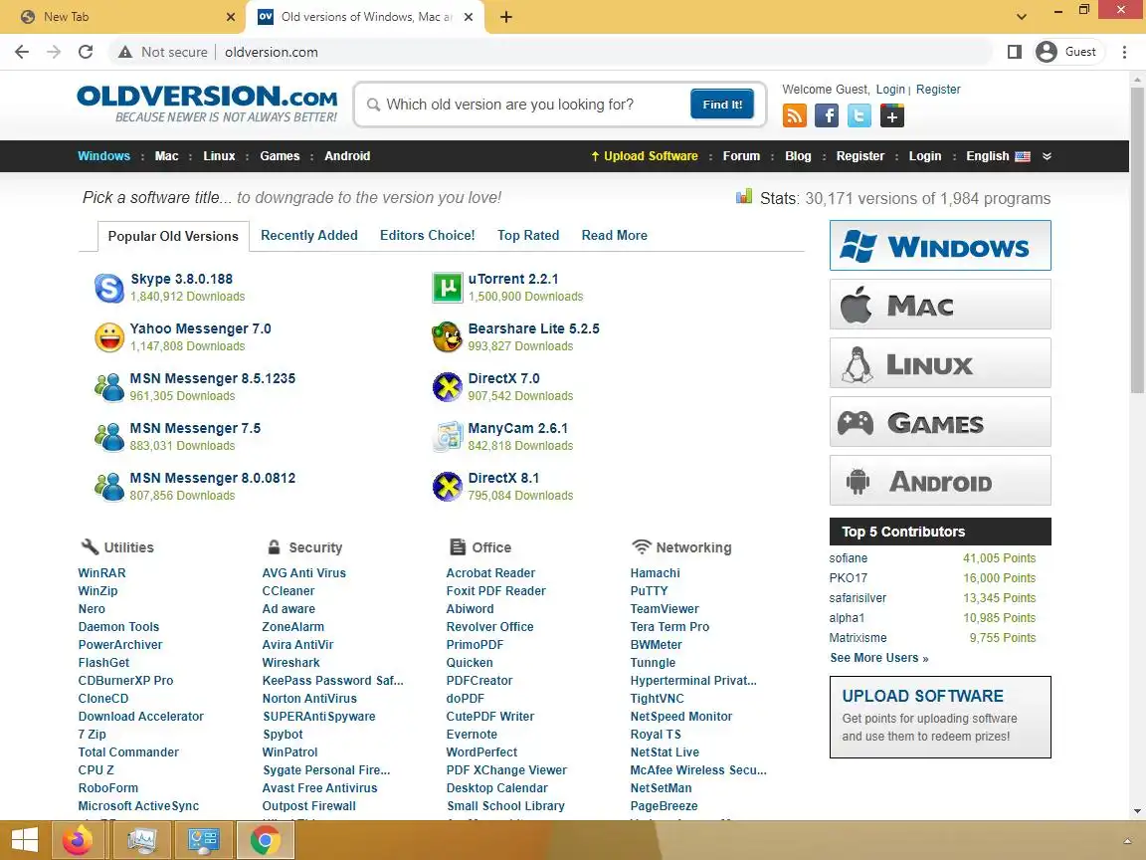Open Chrome from the taskbar
1146x860 pixels.
point(266,840)
